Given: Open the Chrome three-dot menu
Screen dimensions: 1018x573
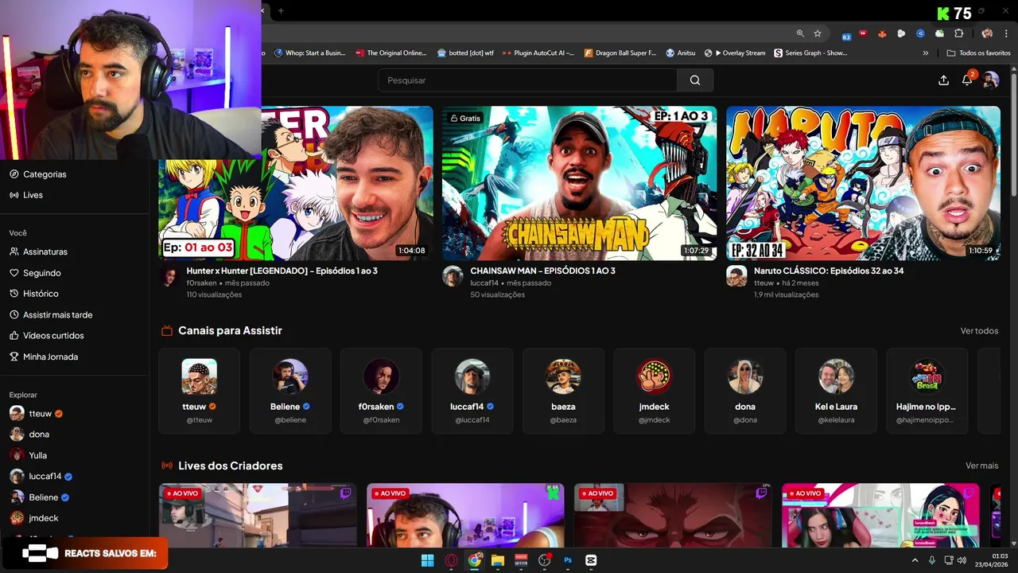Looking at the screenshot, I should 1004,33.
